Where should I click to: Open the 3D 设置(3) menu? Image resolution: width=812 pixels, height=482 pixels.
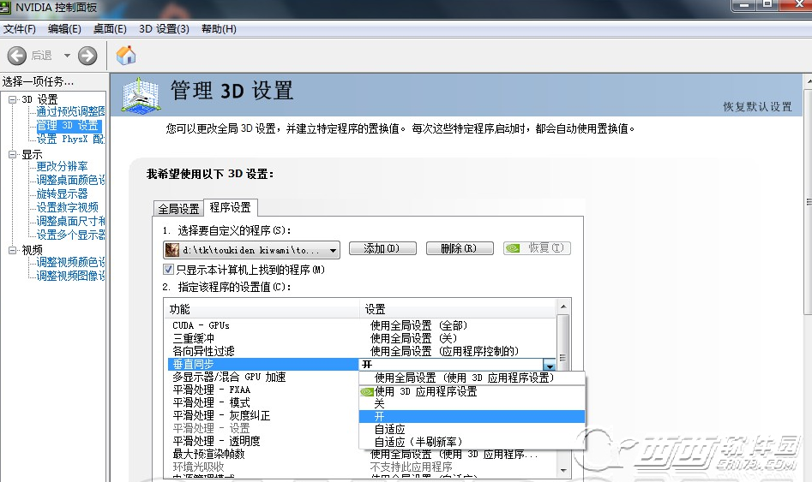tap(164, 29)
